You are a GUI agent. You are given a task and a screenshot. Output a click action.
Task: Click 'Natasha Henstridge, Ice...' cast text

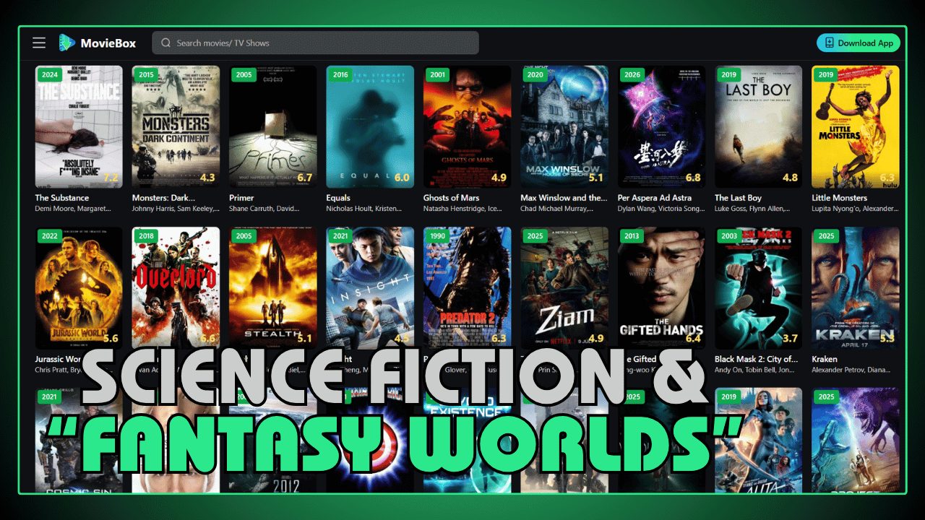[x=463, y=209]
